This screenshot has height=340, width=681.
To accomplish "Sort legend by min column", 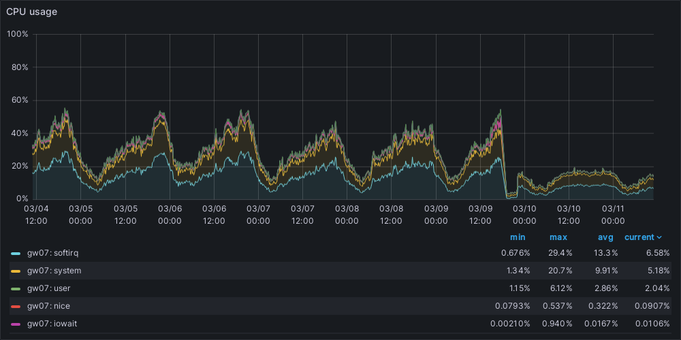I will 518,237.
